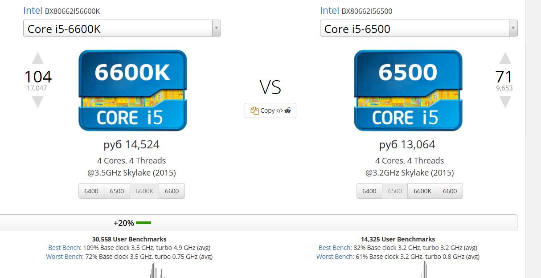Select 6600 under the 6500 processor
Screen dimensions: 541x278
click(x=450, y=191)
